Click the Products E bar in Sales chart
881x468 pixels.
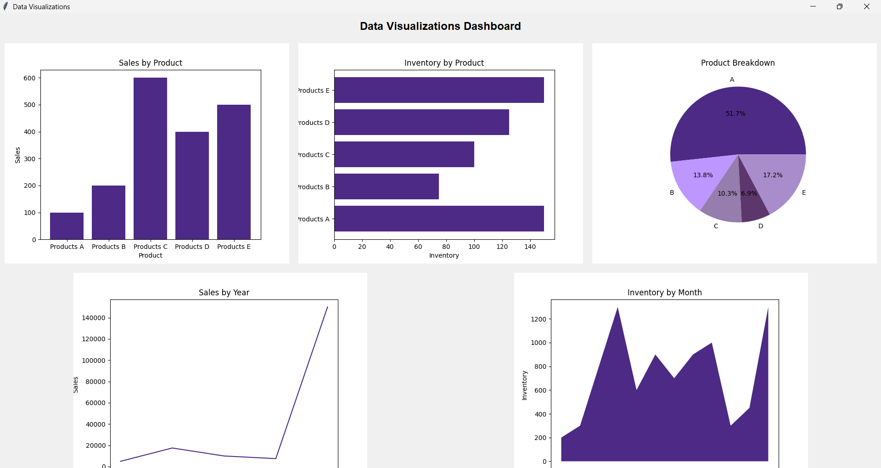[234, 172]
